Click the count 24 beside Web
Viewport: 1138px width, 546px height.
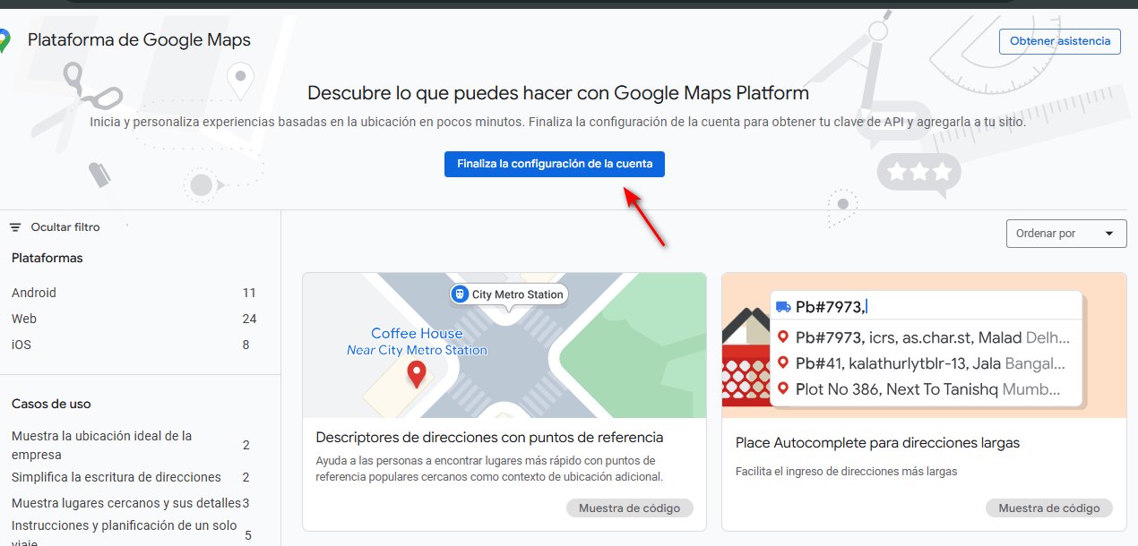coord(249,319)
